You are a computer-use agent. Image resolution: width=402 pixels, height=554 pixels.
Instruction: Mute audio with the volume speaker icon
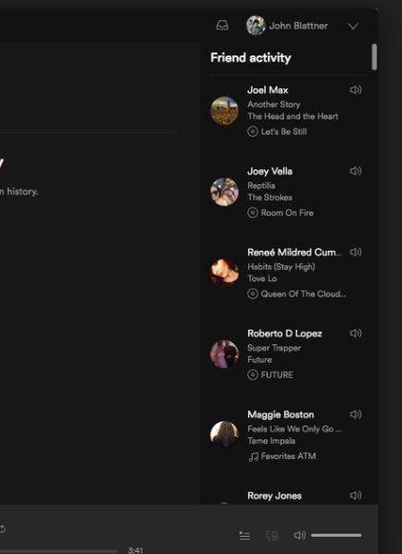299,535
